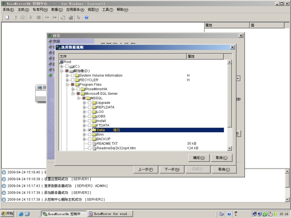Image resolution: width=291 pixels, height=218 pixels.
Task: Expand the REPLDATA folder node
Action: pyautogui.click(x=84, y=107)
